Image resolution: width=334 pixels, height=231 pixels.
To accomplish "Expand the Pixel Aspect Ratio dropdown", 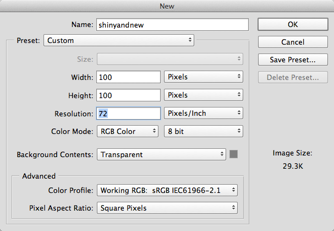I will 167,208.
